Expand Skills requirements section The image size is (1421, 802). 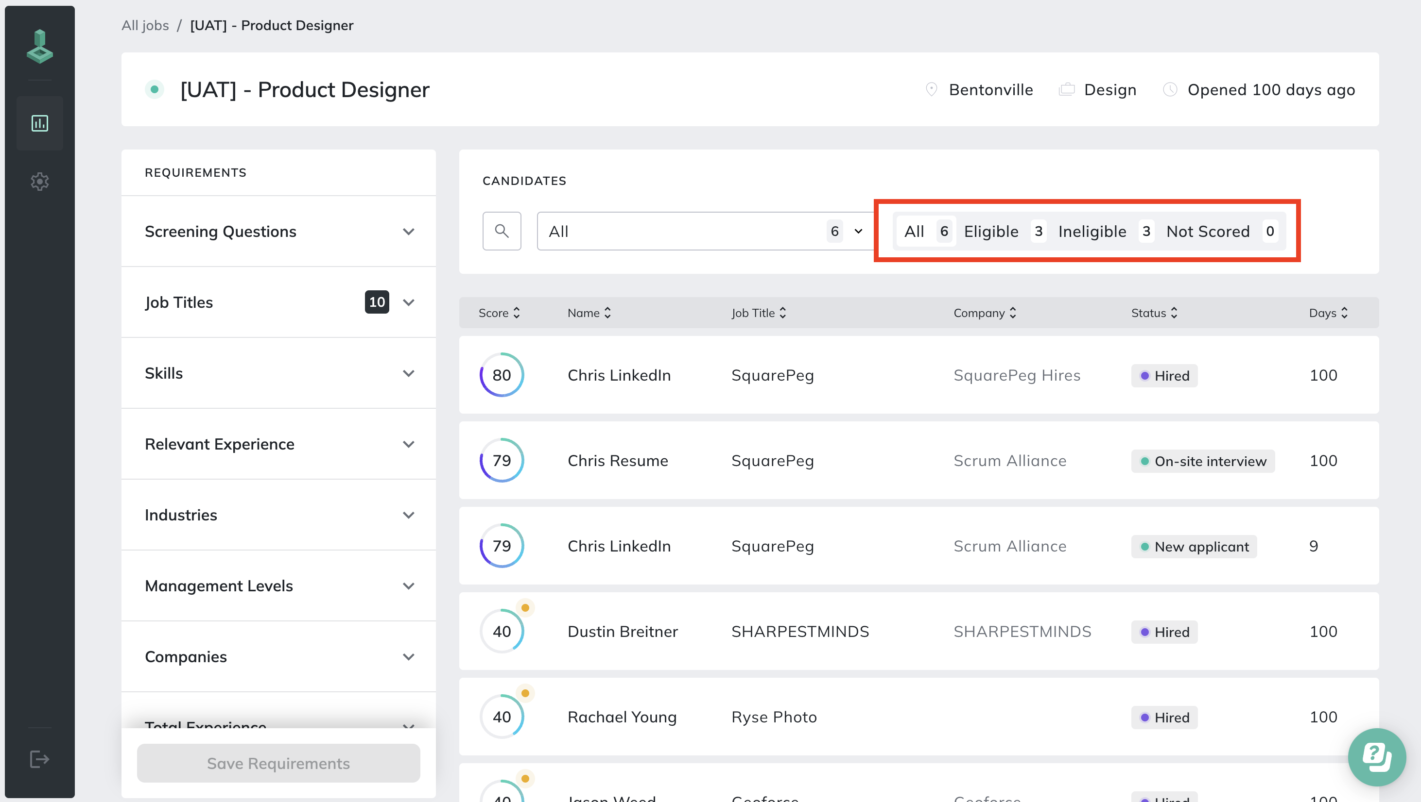pos(278,373)
